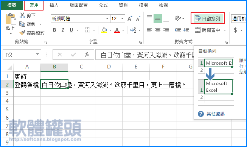Image resolution: width=247 pixels, height=147 pixels.
Task: Open the Name Box dropdown
Action: point(37,54)
